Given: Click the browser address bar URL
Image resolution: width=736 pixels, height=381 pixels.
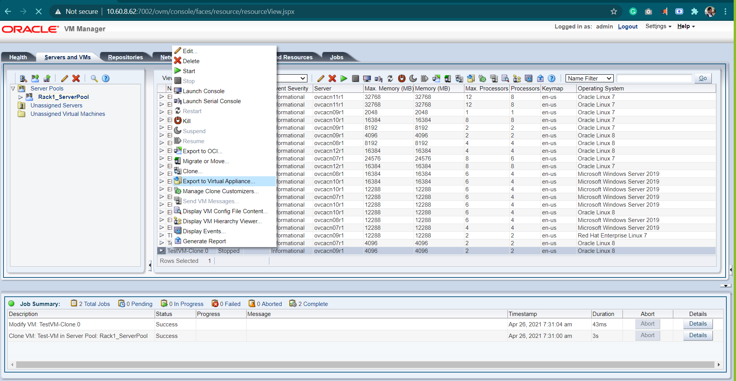Looking at the screenshot, I should click(x=200, y=12).
